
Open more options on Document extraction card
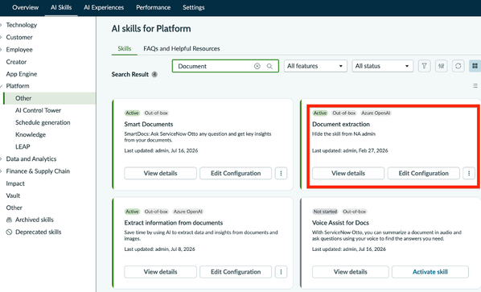click(469, 173)
